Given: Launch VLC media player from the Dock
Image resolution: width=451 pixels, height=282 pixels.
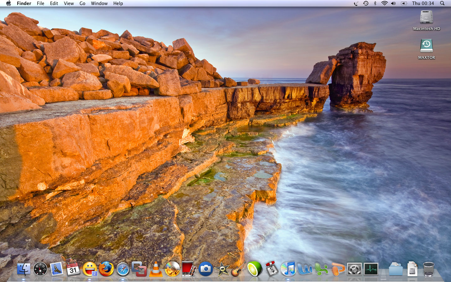Looking at the screenshot, I should tap(156, 269).
